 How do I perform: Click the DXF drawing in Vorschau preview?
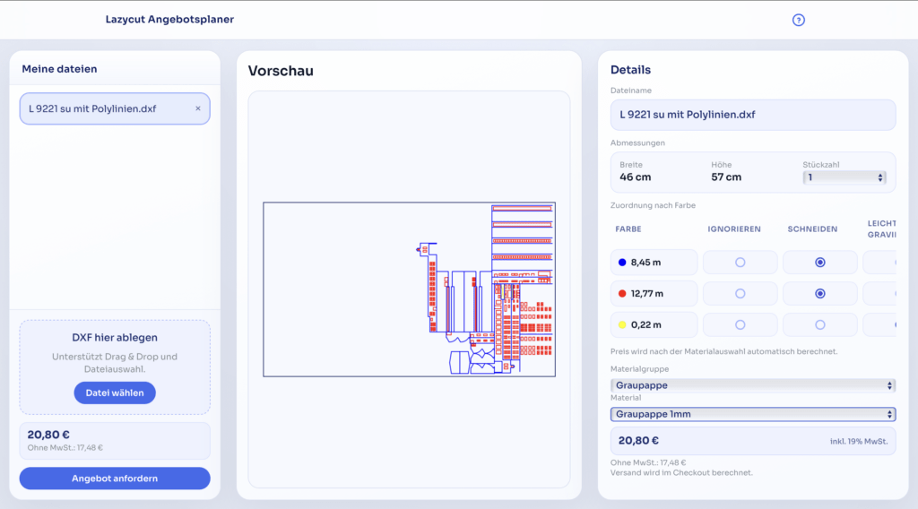pyautogui.click(x=409, y=289)
